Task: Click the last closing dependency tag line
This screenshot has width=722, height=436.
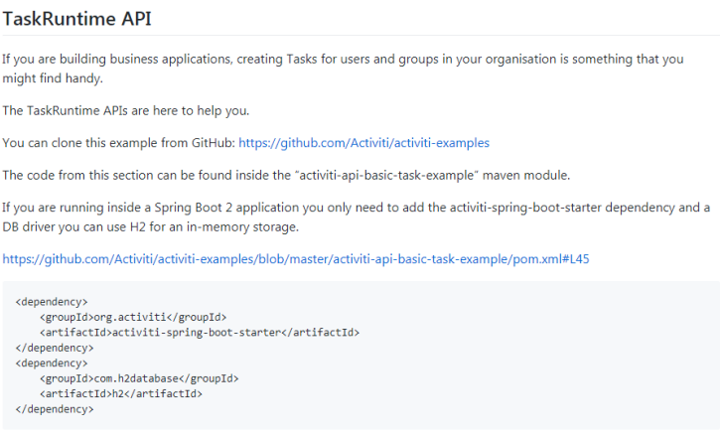Action: click(x=55, y=409)
